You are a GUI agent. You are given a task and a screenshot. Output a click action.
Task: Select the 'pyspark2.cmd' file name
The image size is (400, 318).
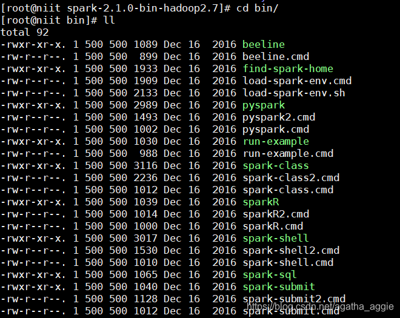tap(279, 117)
